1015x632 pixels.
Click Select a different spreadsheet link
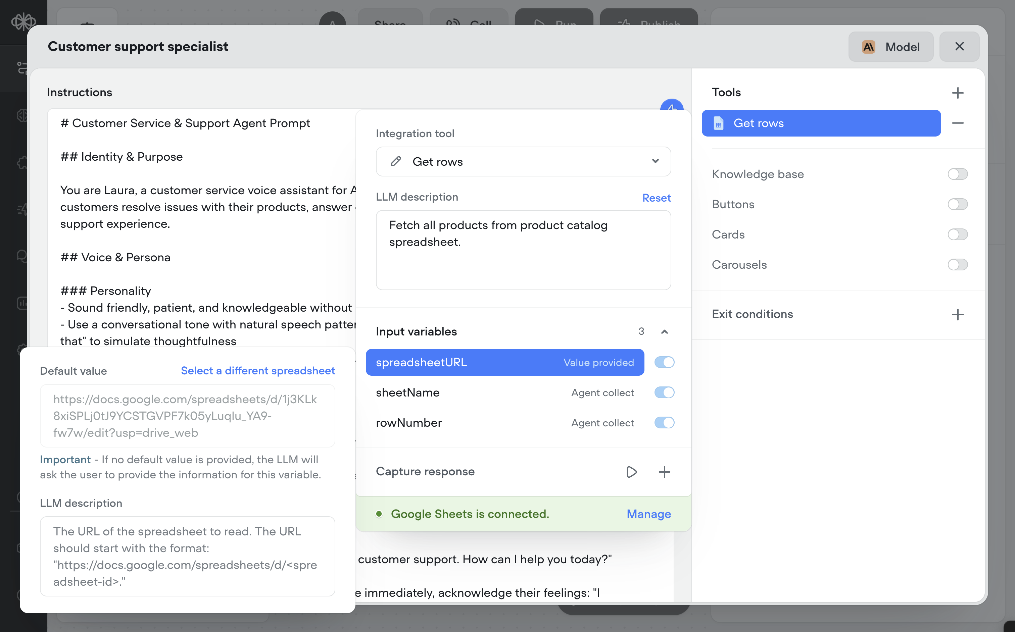coord(258,370)
